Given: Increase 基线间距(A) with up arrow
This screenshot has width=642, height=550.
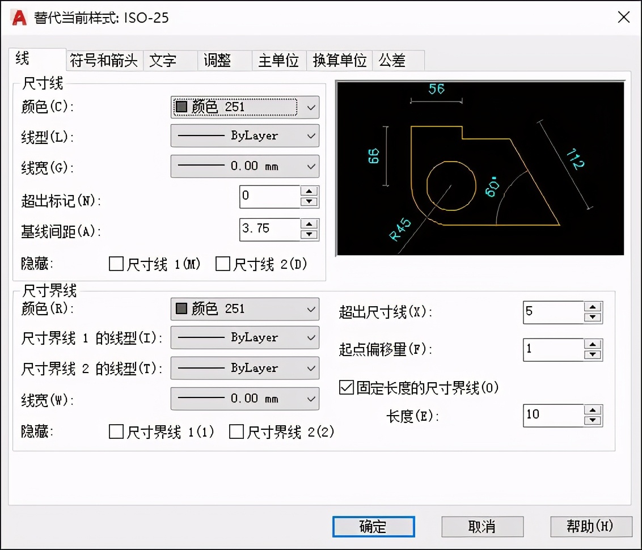Looking at the screenshot, I should click(309, 224).
